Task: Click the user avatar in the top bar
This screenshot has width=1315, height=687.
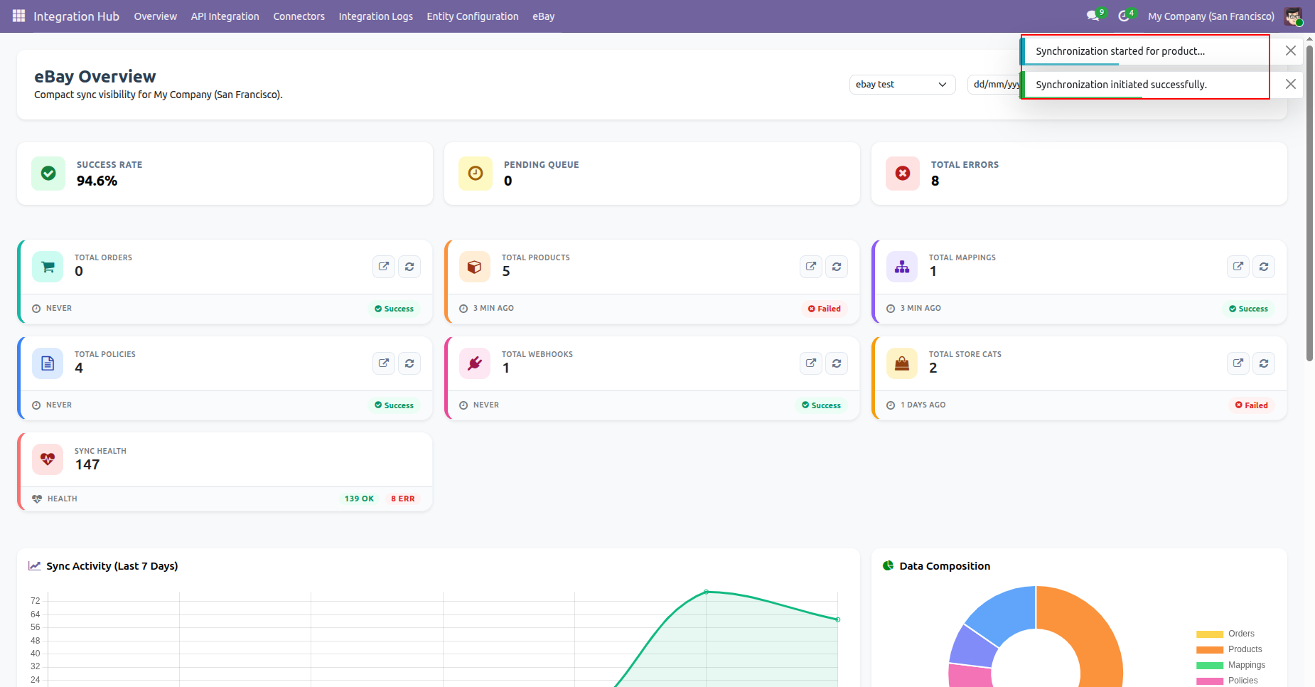Action: click(1293, 16)
